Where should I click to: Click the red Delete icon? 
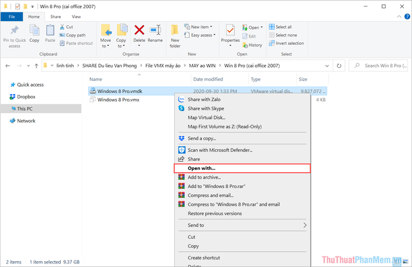[x=139, y=30]
